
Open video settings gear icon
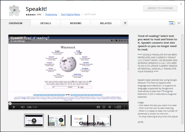[104, 107]
